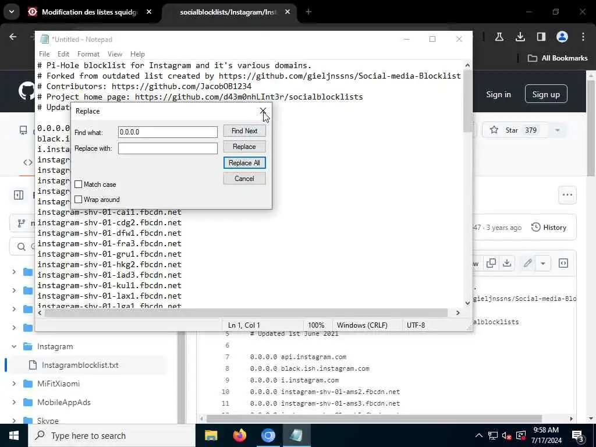Expand the Skype folder
Screen dimensions: 596x447
coord(14,420)
